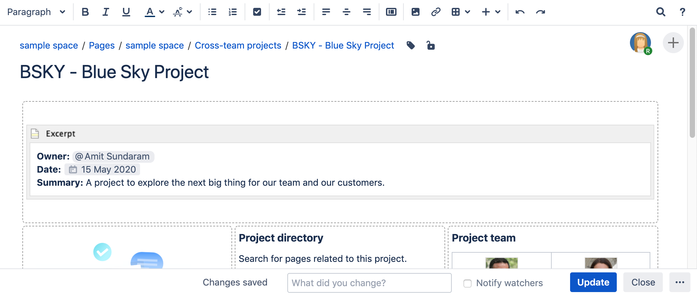This screenshot has width=697, height=296.
Task: Focus the 'What did you change?' field
Action: (369, 283)
